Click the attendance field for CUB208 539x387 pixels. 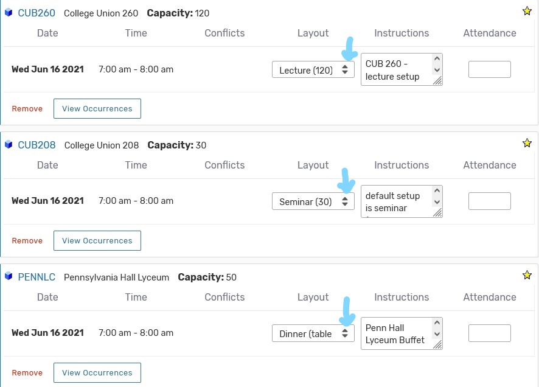coord(490,201)
